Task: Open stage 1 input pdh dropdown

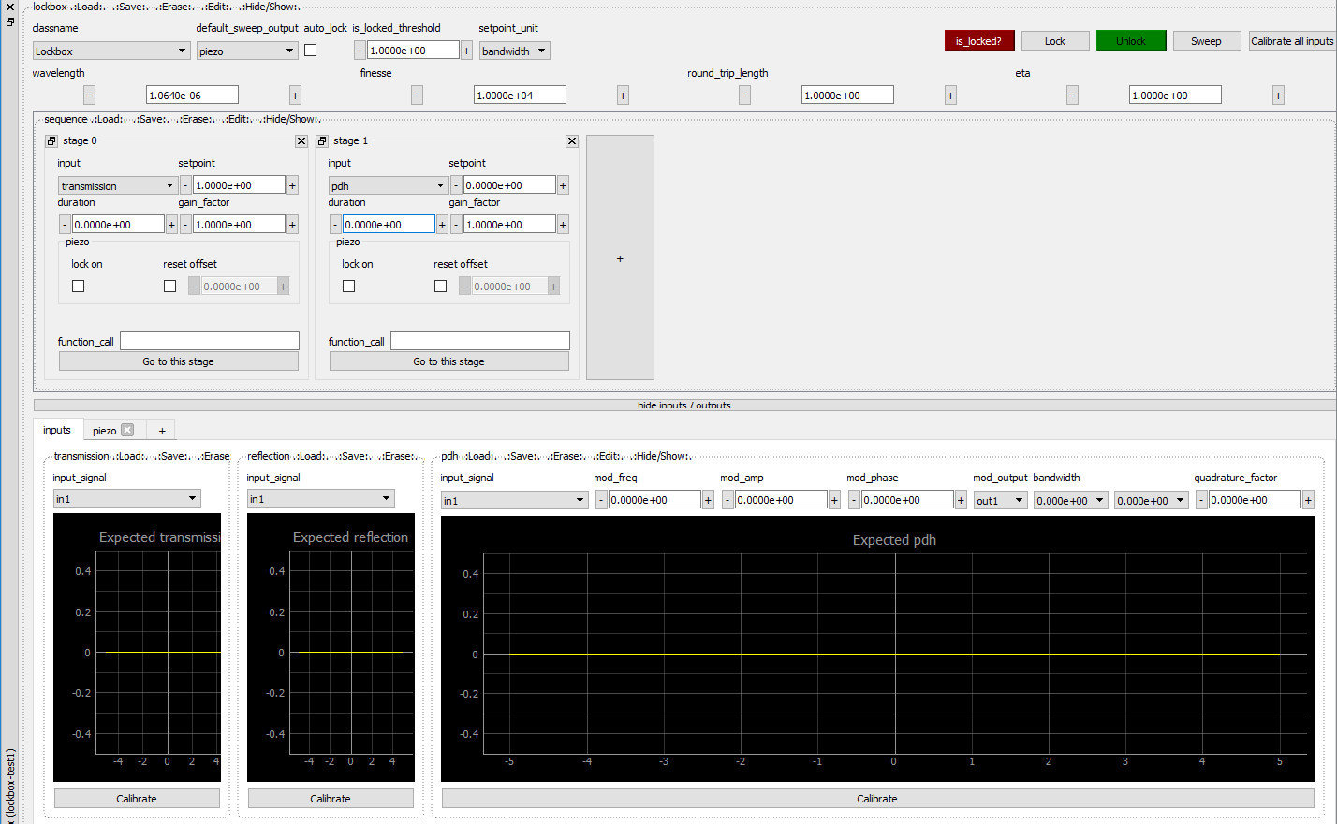Action: 388,185
